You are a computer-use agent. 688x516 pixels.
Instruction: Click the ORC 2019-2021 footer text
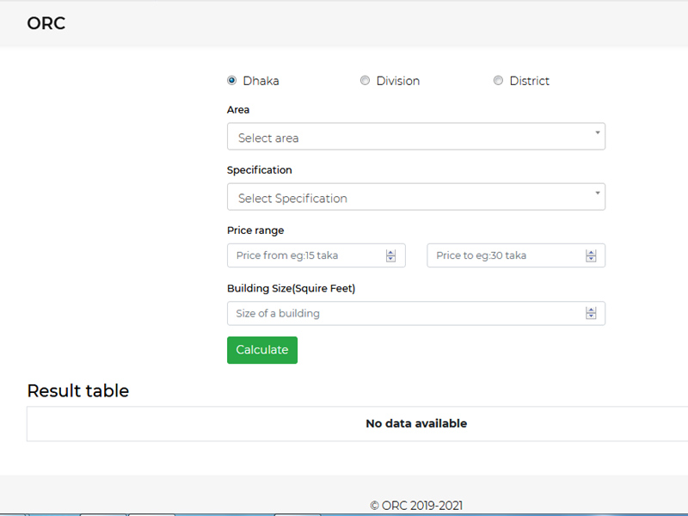click(x=416, y=506)
